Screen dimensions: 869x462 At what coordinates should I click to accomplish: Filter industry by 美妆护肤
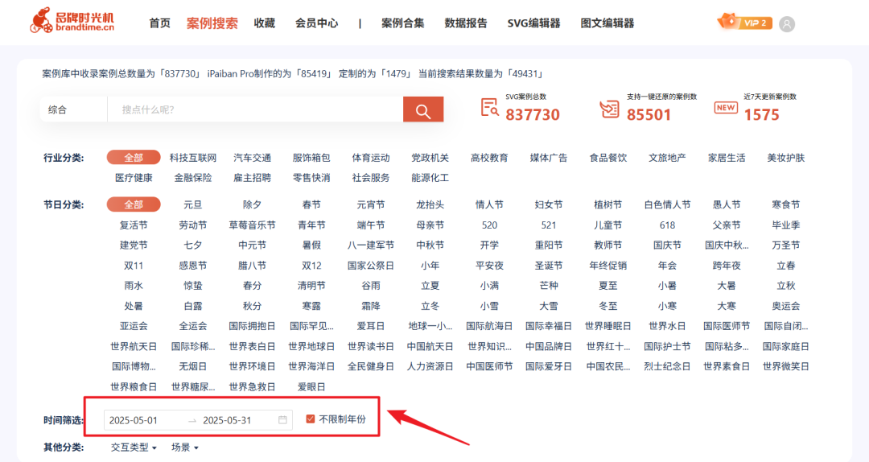coord(786,158)
